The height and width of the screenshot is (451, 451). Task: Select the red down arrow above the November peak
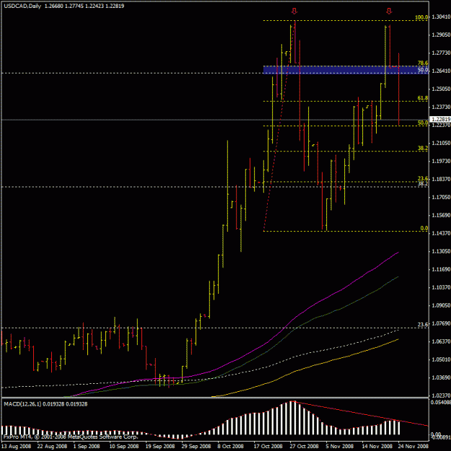389,11
